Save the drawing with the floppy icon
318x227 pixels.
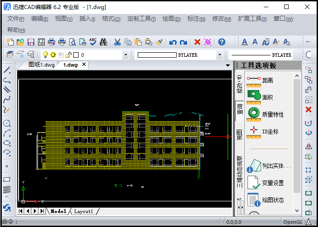point(31,42)
